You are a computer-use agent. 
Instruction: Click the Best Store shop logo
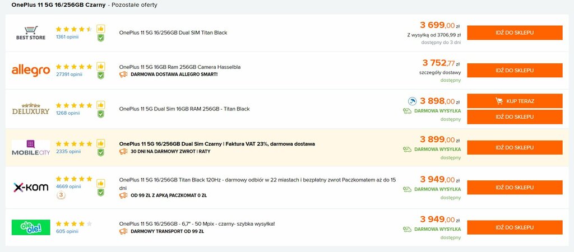31,32
